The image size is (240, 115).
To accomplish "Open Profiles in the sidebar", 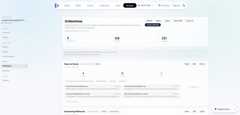I will tap(14, 37).
